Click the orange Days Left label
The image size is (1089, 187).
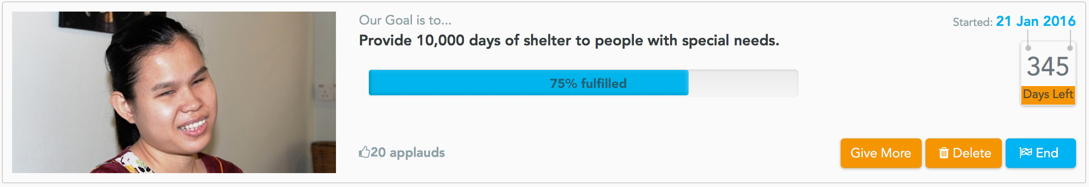(x=1048, y=94)
